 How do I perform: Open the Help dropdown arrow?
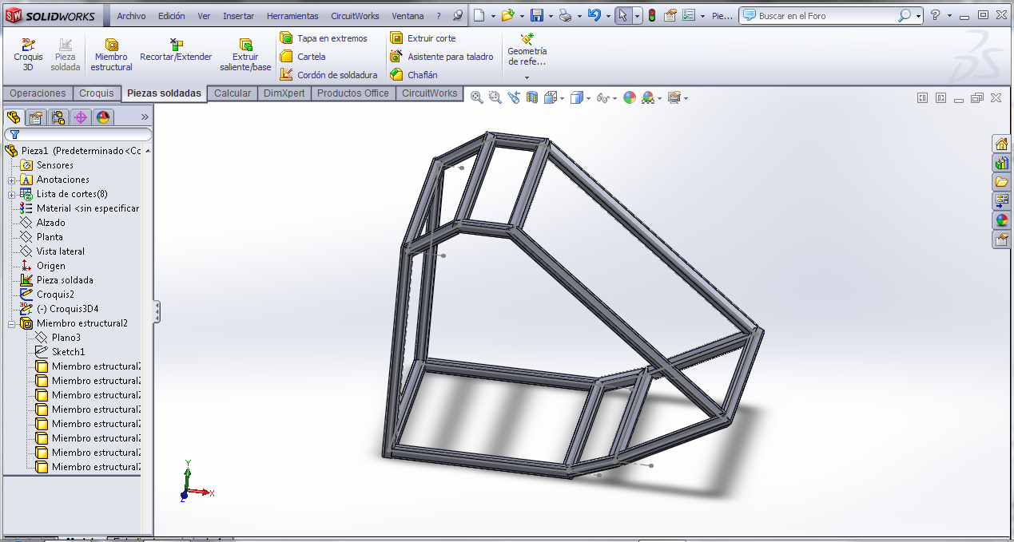949,16
